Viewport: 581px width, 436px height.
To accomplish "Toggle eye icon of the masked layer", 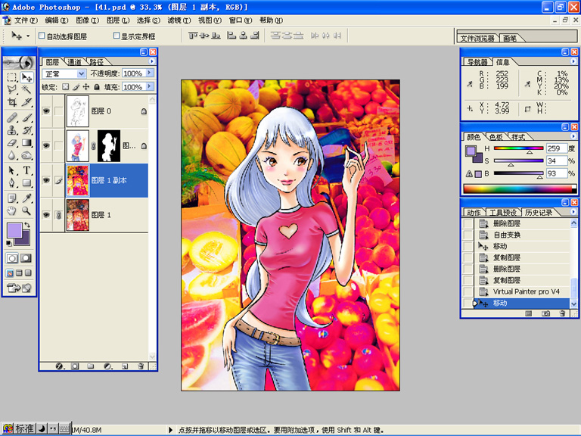I will click(46, 145).
